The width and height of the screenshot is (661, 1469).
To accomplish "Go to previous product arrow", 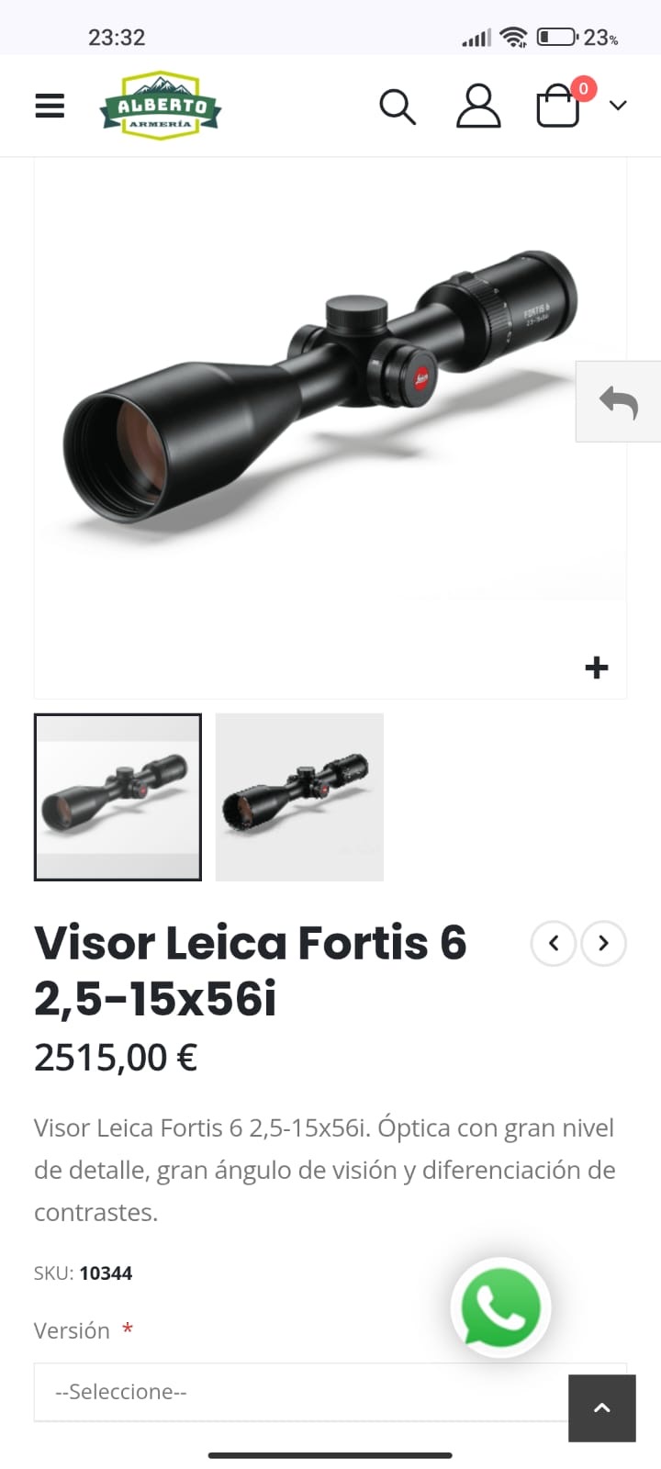I will (x=554, y=943).
